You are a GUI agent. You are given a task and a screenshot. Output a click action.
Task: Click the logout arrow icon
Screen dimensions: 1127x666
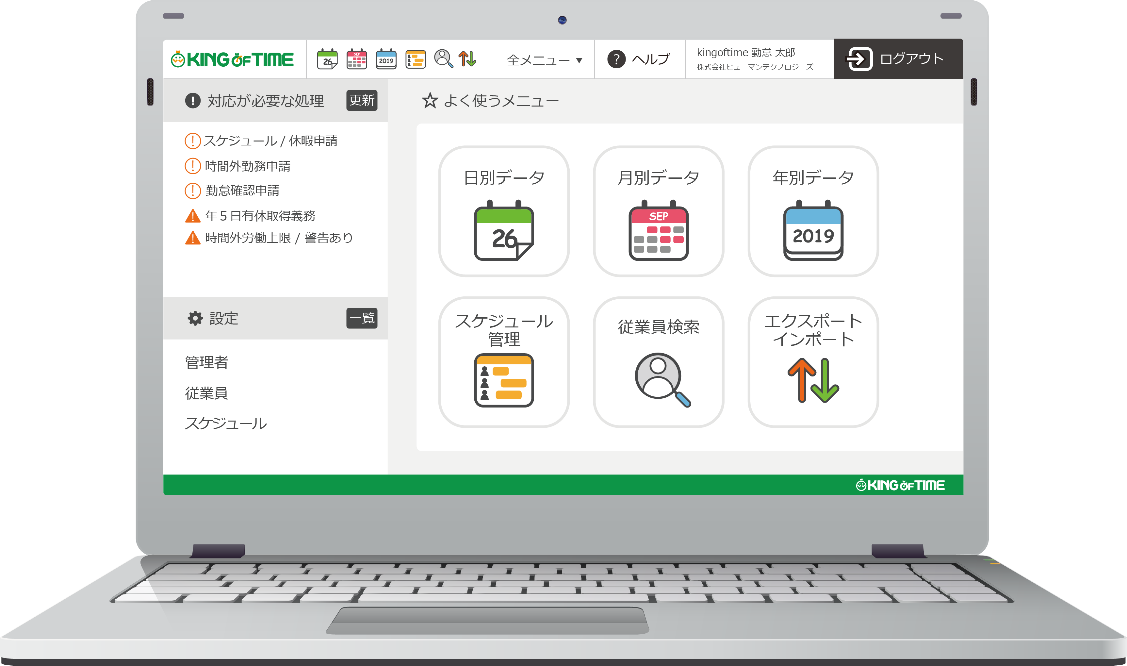click(858, 59)
